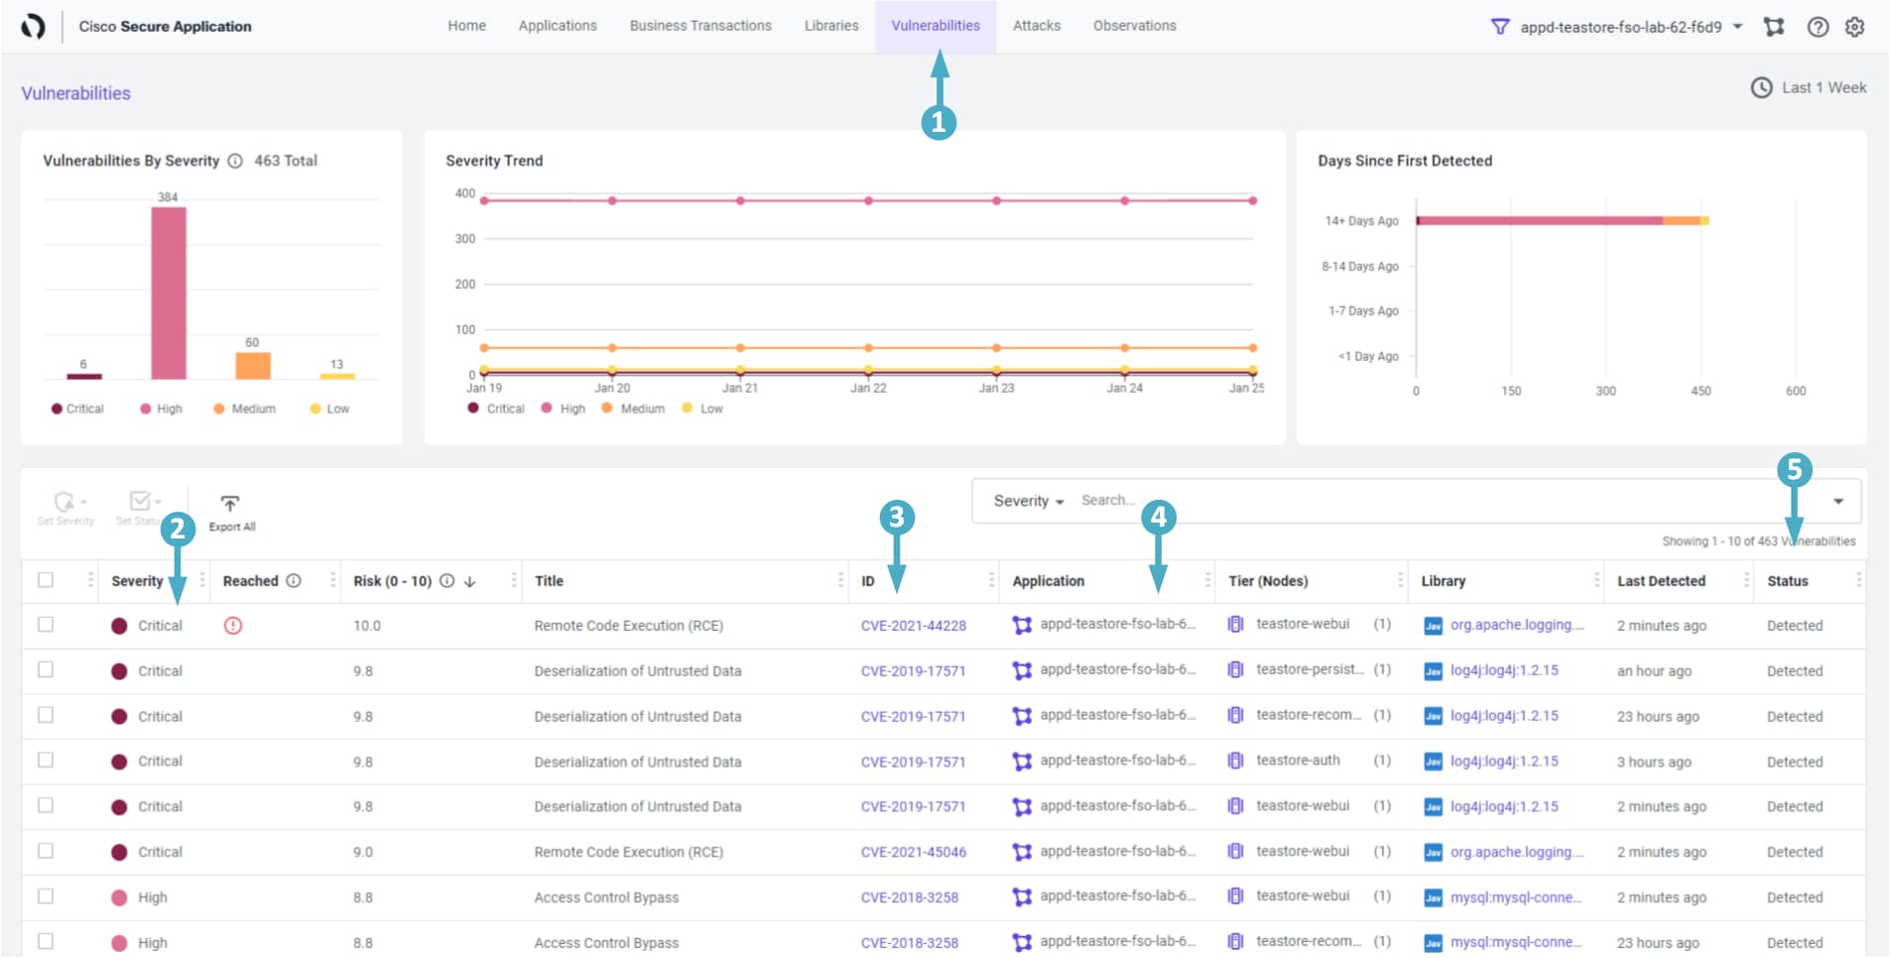Click the application topology icon in header
The height and width of the screenshot is (958, 1891).
coord(1774,28)
